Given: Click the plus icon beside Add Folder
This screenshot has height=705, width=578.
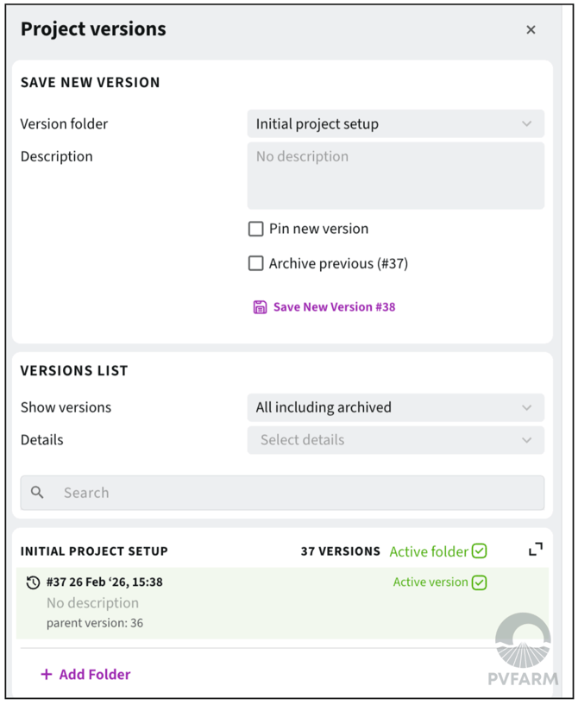Looking at the screenshot, I should (x=47, y=675).
